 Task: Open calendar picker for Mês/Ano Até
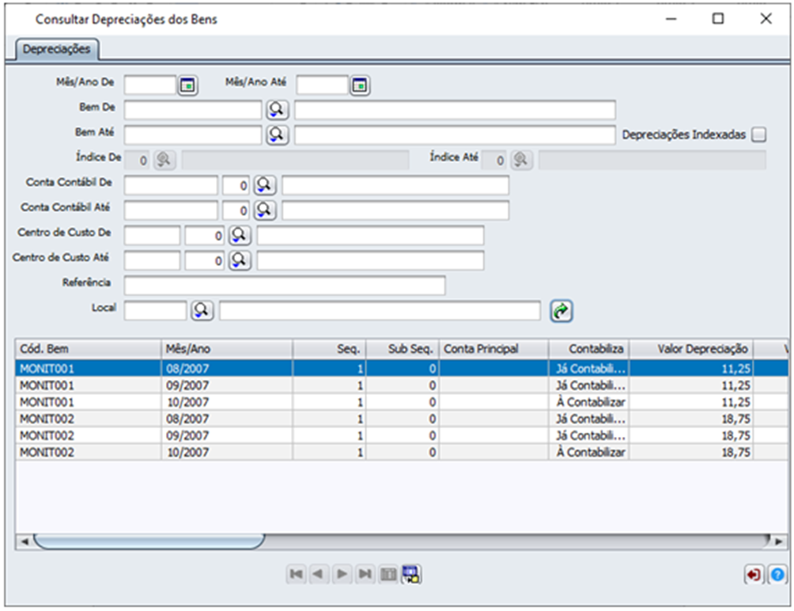[x=360, y=85]
